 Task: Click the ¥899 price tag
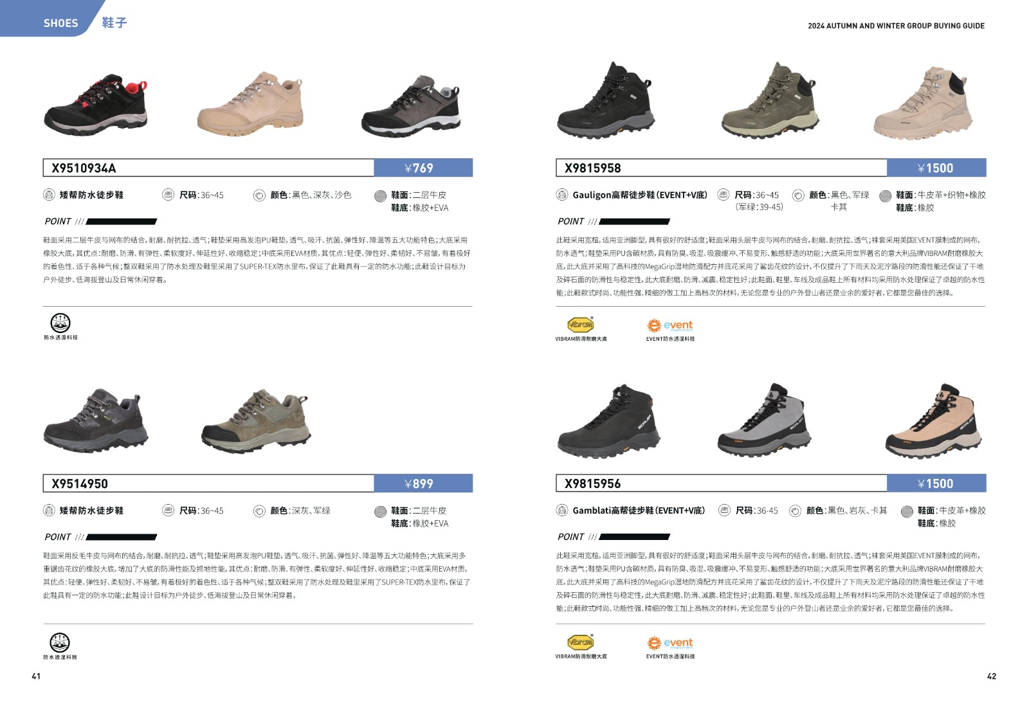tap(423, 483)
